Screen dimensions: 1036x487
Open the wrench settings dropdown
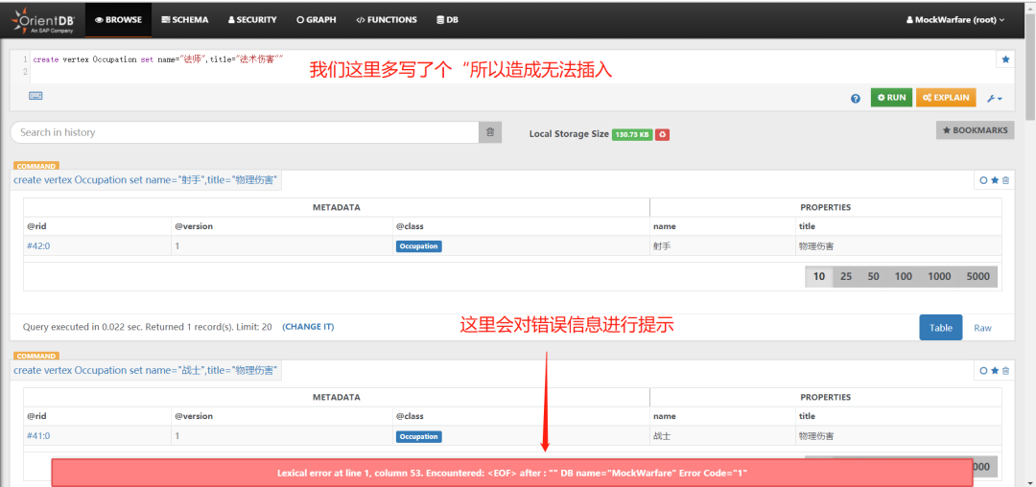pos(995,99)
